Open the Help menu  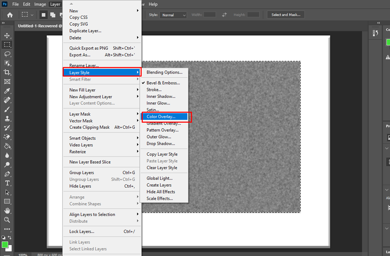click(153, 4)
